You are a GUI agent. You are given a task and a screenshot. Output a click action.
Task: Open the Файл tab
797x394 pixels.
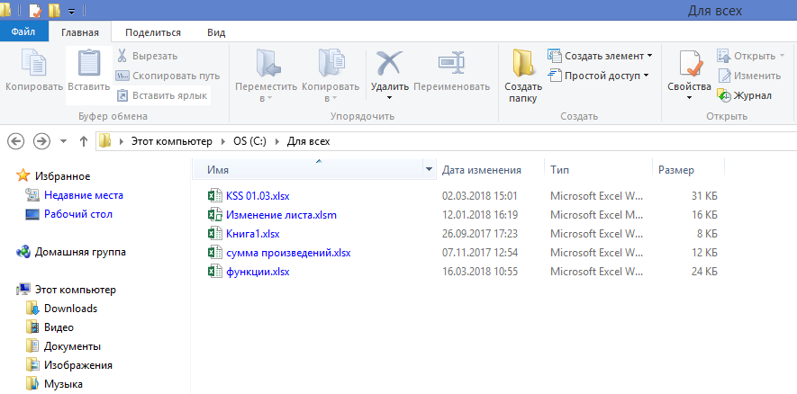click(x=23, y=32)
